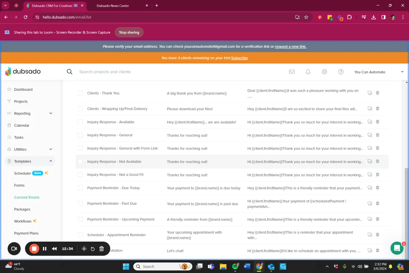
Task: Duplicate Payment Reminder - Due Today template
Action: (370, 188)
